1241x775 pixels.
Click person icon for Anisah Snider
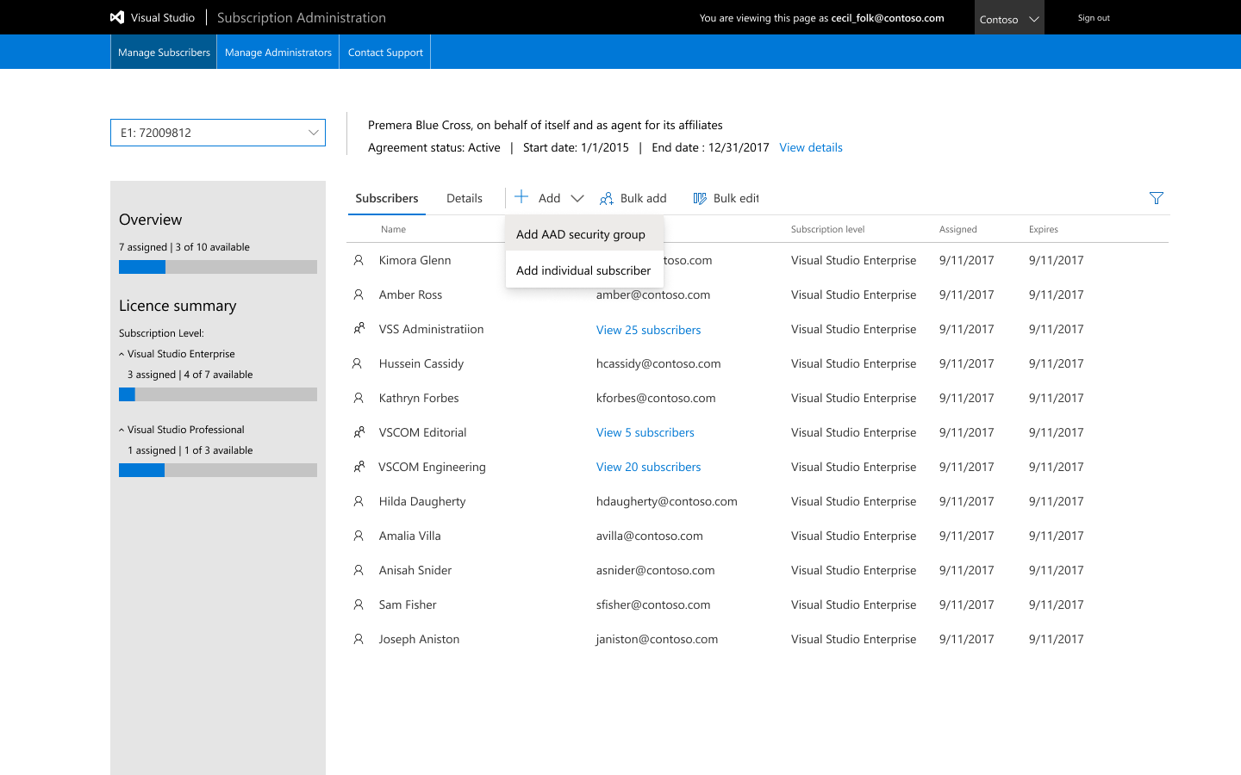pyautogui.click(x=359, y=570)
